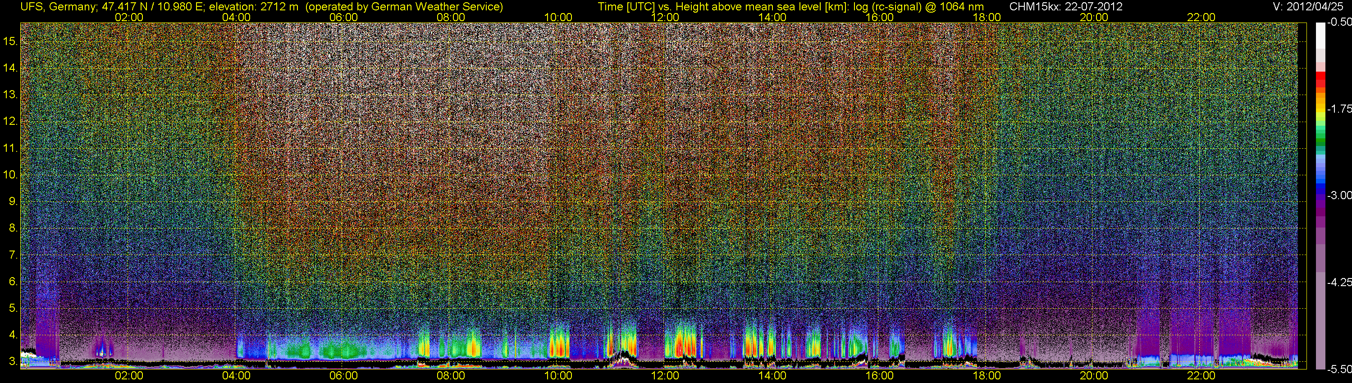Click the "7." km height axis label

[x=13, y=255]
